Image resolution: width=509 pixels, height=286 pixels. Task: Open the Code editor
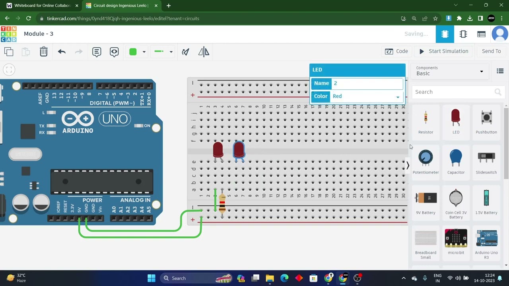tap(397, 51)
